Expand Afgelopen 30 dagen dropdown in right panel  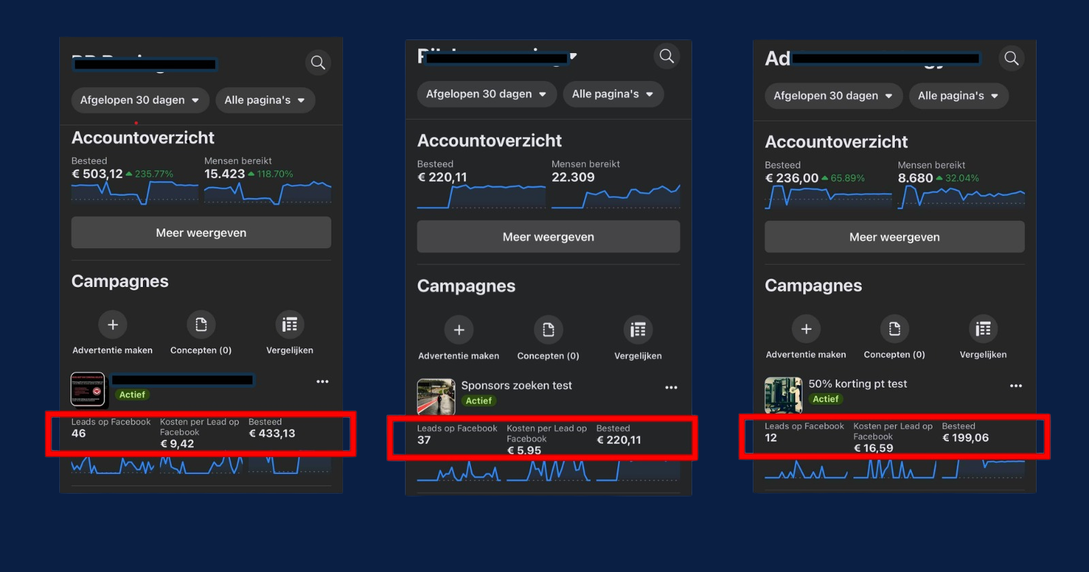(x=833, y=96)
